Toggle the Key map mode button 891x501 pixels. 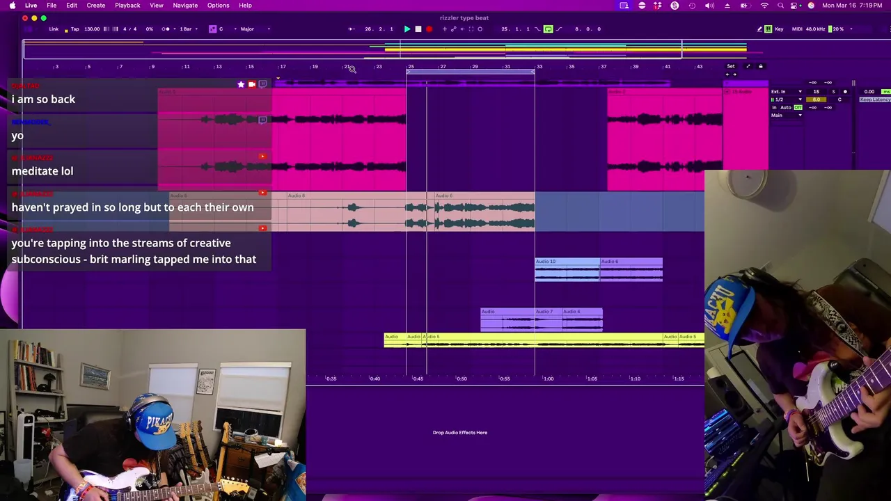tap(779, 29)
